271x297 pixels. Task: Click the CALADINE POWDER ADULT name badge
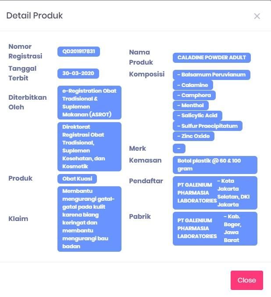(x=212, y=58)
